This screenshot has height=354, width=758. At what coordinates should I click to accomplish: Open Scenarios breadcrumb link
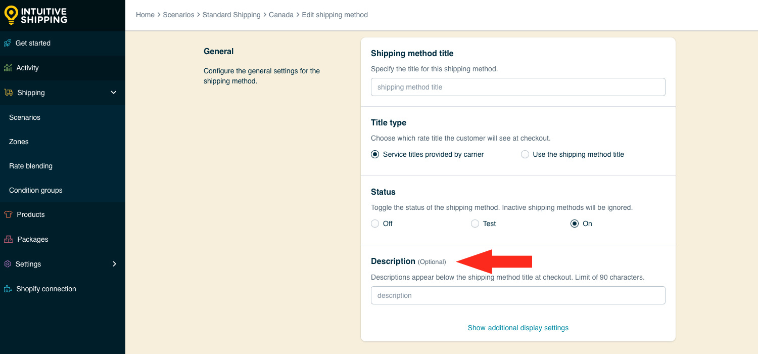point(178,15)
